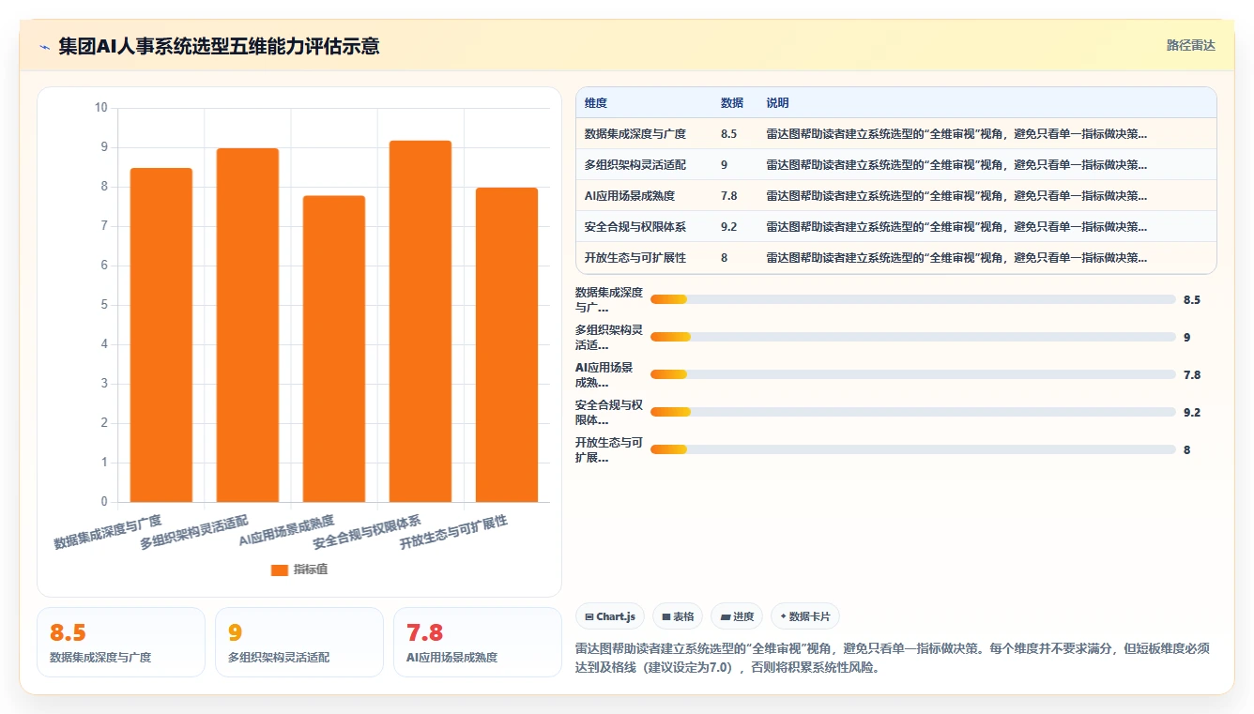Toggle the 指标值 legend swatch
The image size is (1254, 714).
click(279, 570)
